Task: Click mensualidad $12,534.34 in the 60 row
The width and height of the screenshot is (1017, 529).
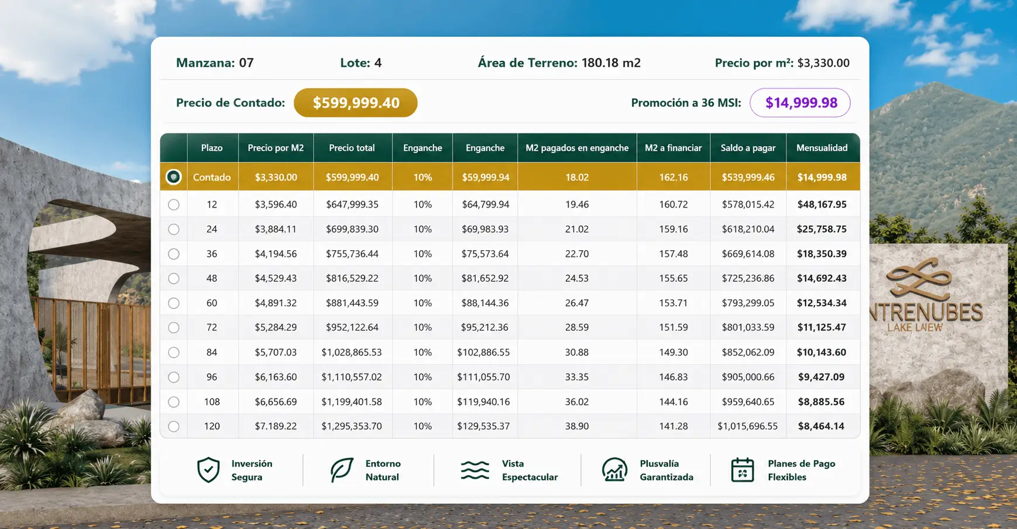Action: 822,303
